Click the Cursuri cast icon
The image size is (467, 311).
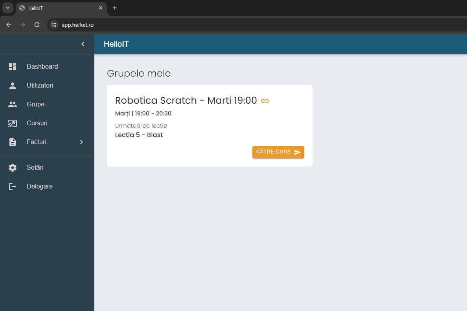tap(13, 123)
